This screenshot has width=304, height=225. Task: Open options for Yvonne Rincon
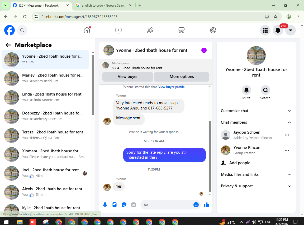[287, 150]
